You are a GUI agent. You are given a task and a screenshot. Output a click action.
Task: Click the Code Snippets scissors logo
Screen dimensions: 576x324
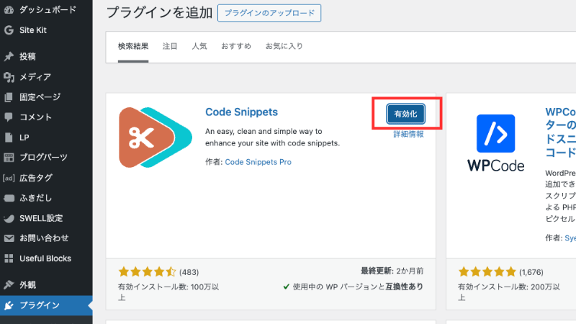click(156, 138)
